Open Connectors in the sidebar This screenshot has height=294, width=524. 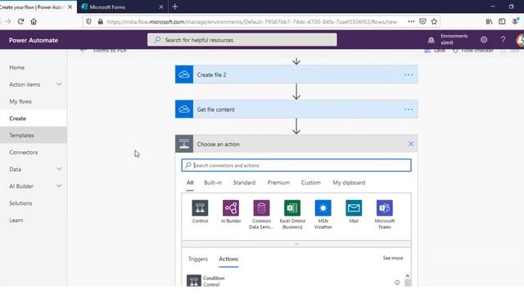coord(24,153)
